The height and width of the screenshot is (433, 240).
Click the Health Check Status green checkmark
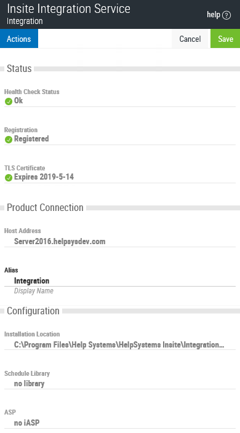9,101
